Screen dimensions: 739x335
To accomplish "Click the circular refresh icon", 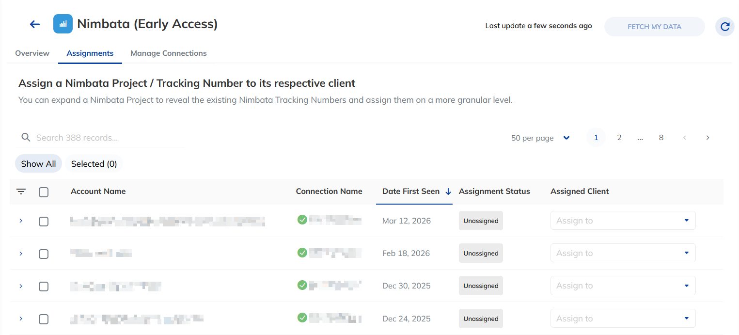I will (725, 27).
